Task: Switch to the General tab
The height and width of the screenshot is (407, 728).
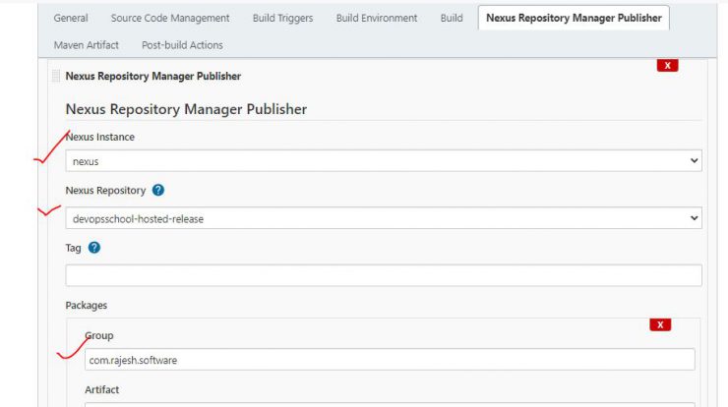Action: pyautogui.click(x=71, y=18)
